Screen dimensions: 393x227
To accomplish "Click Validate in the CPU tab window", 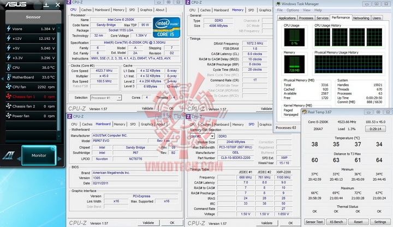I will [147, 109].
